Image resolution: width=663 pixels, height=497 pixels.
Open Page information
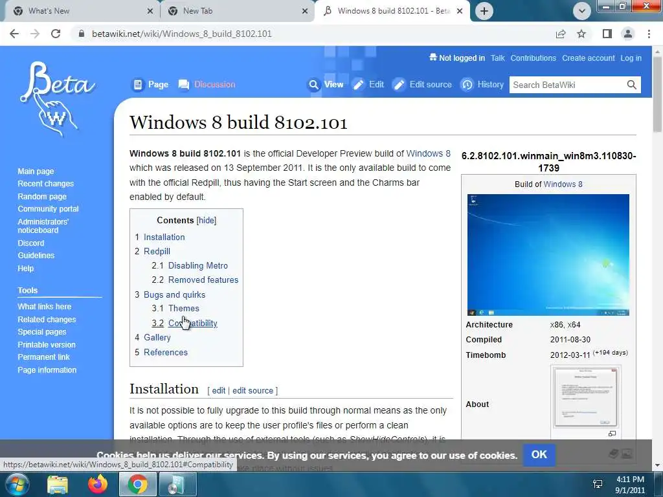click(x=47, y=370)
